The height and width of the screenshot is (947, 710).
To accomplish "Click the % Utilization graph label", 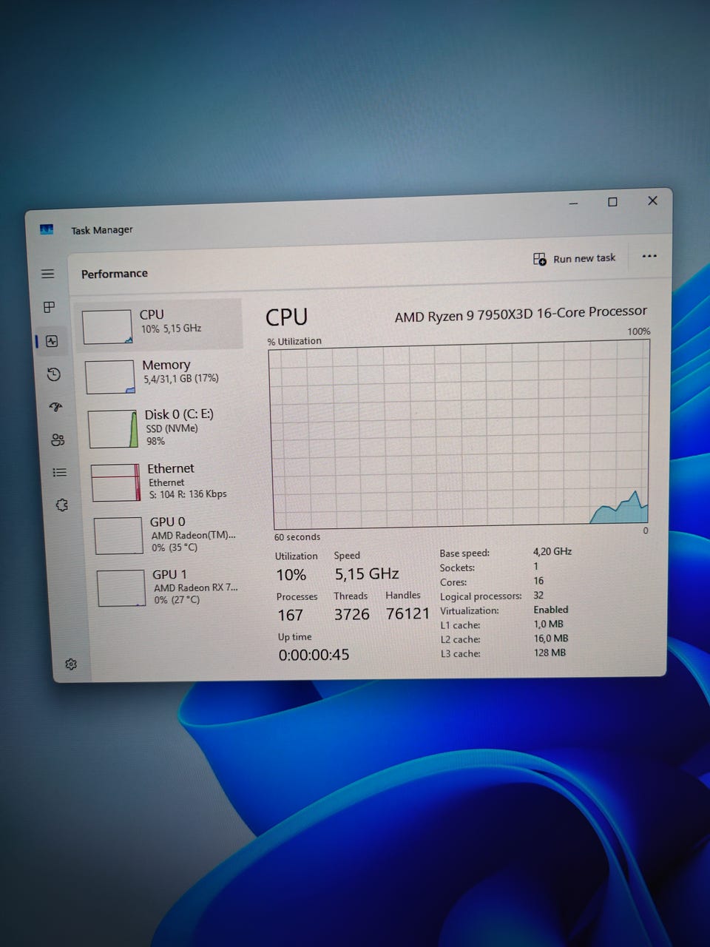I will [294, 341].
